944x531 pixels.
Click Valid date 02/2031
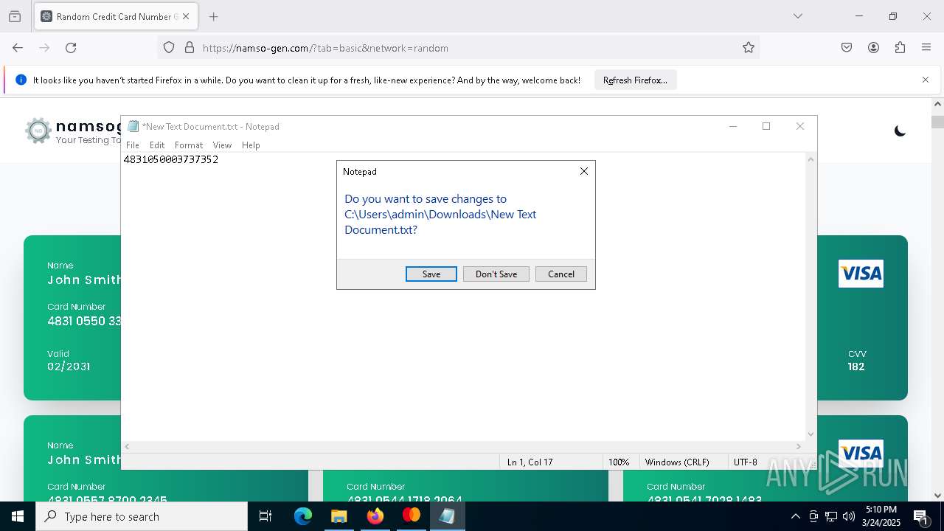[x=69, y=367]
